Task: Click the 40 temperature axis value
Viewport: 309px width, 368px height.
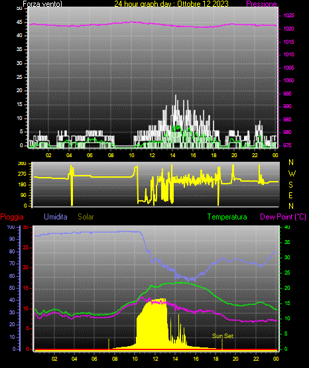Action: (287, 227)
